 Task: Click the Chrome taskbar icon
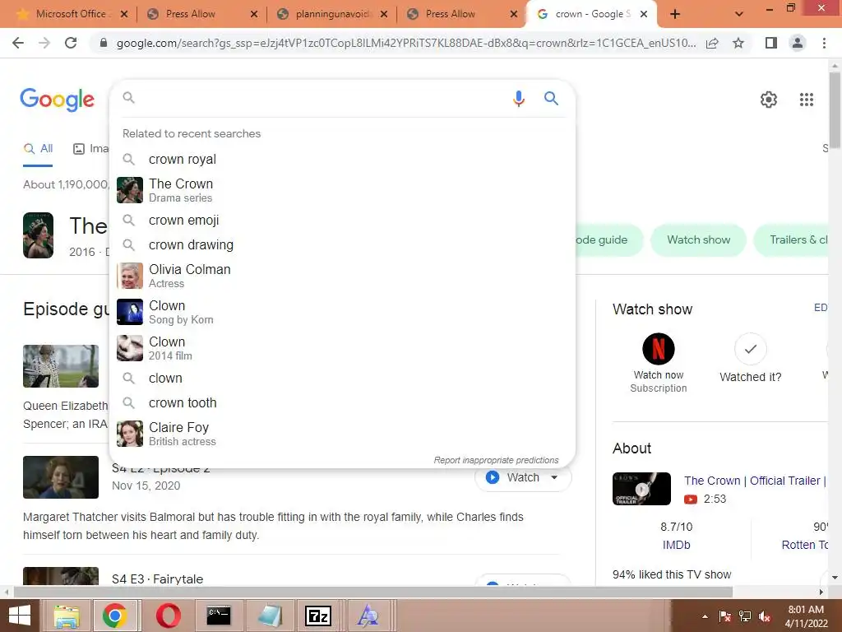pos(114,616)
